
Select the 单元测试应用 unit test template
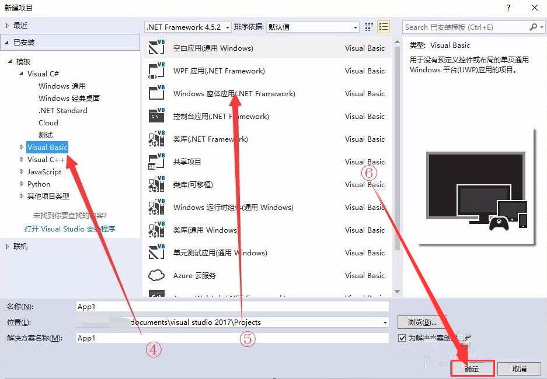[156, 252]
